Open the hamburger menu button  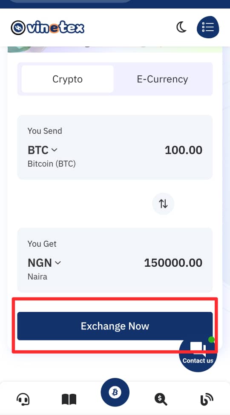click(208, 27)
